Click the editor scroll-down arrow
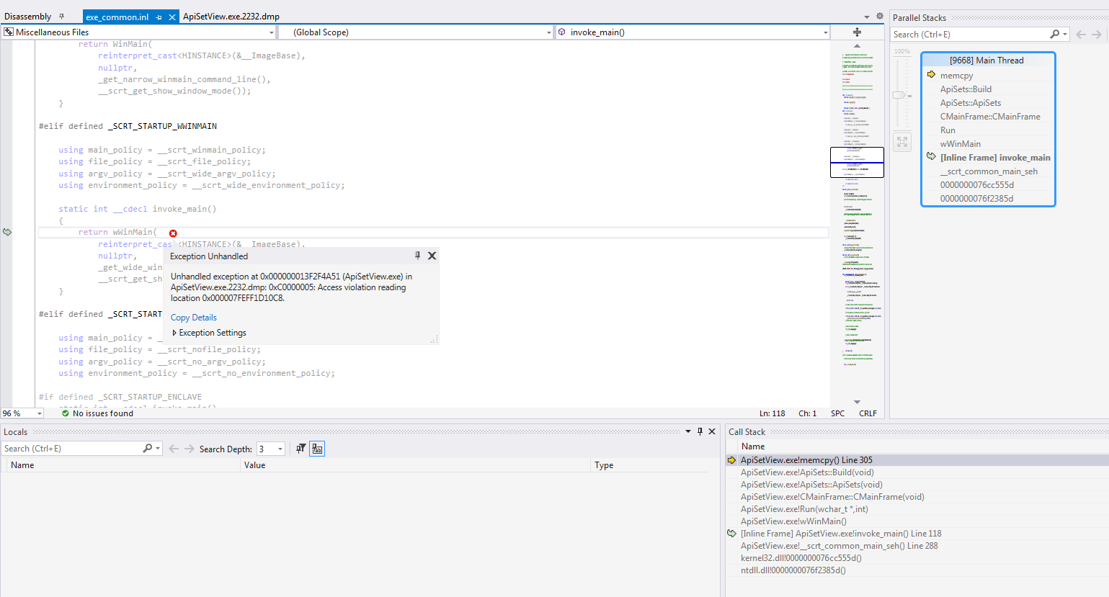Viewport: 1109px width, 597px height. [x=857, y=402]
